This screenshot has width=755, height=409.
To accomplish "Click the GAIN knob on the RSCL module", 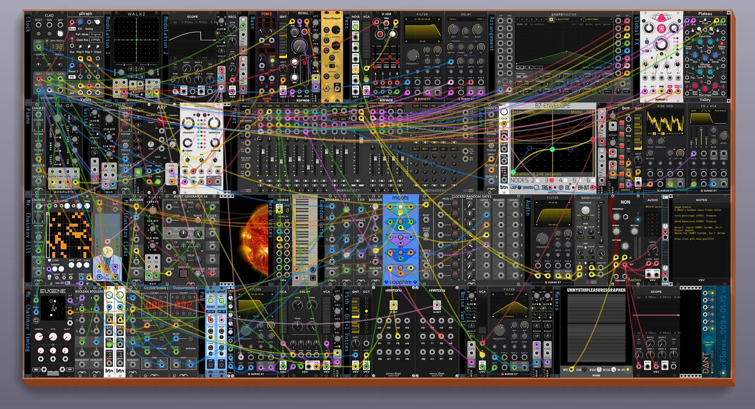I will (x=232, y=29).
